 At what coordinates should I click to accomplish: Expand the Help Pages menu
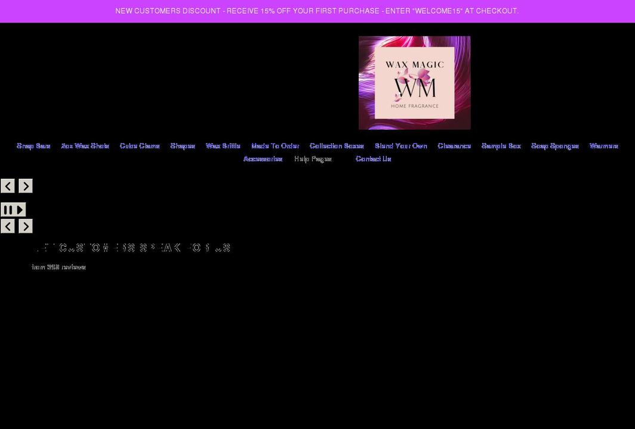click(312, 158)
